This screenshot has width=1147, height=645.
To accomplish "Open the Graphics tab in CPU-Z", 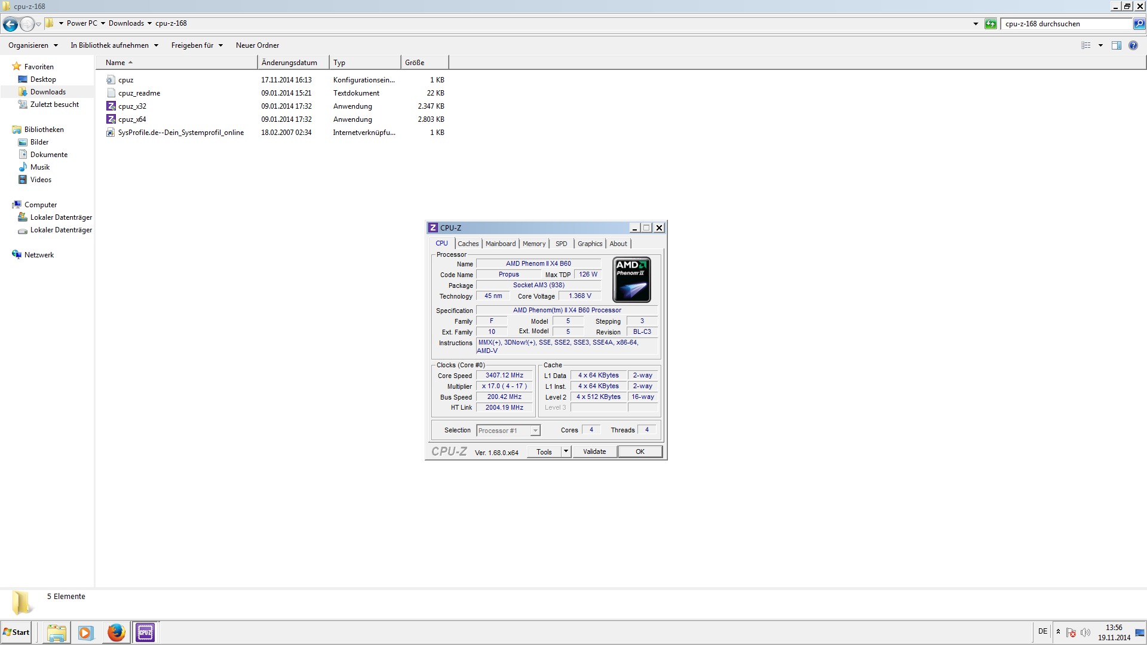I will point(590,244).
